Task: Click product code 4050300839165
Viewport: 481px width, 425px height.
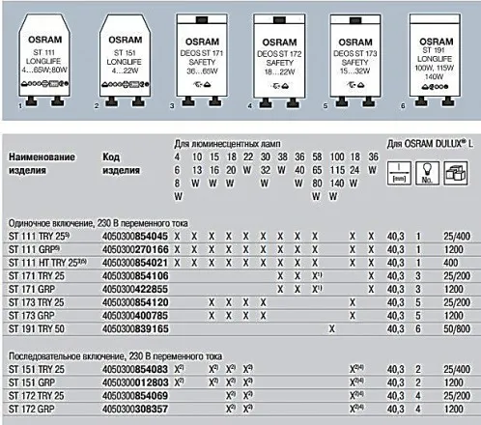Action: (x=135, y=328)
